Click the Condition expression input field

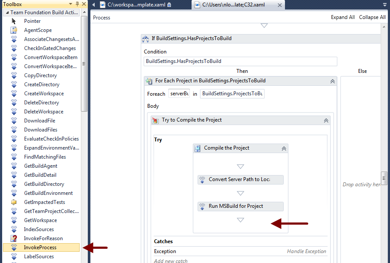click(x=240, y=61)
